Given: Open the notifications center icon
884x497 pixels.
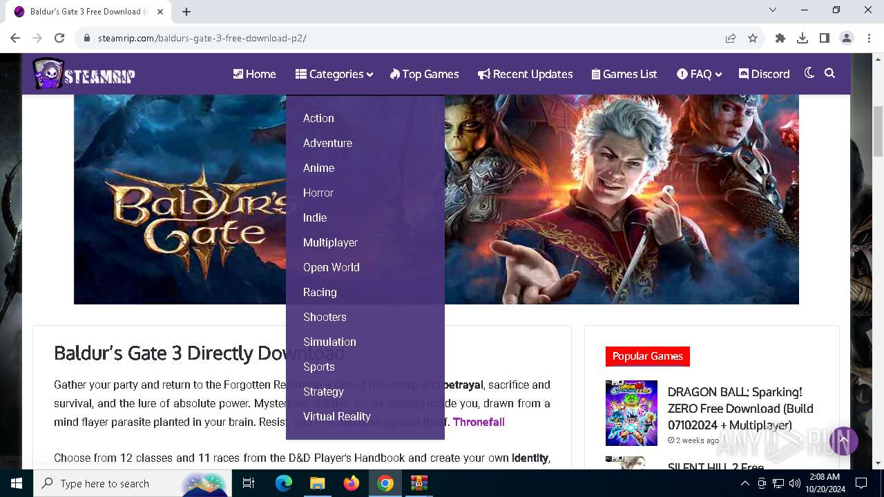Looking at the screenshot, I should pos(861,483).
